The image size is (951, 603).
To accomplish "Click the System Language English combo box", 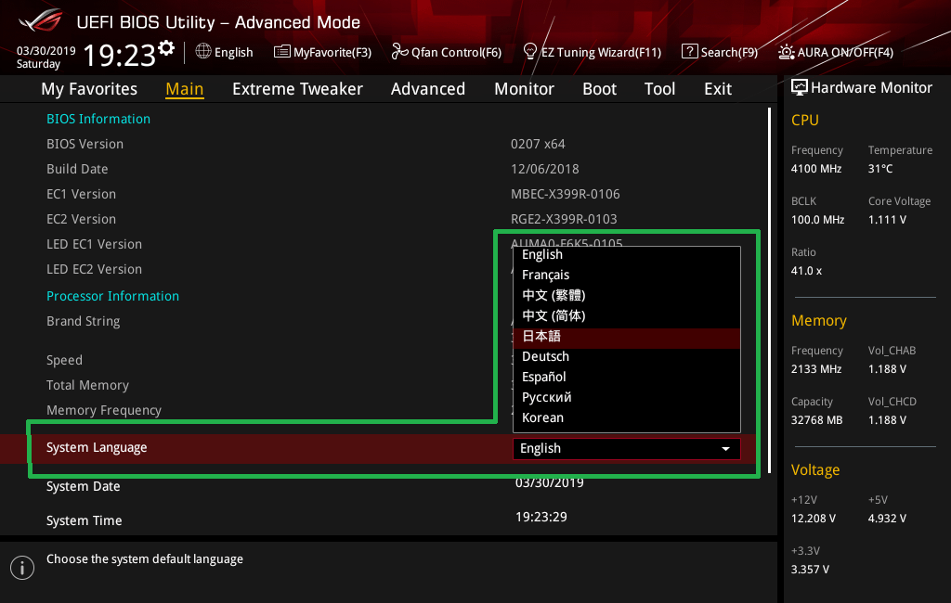I will (x=627, y=449).
